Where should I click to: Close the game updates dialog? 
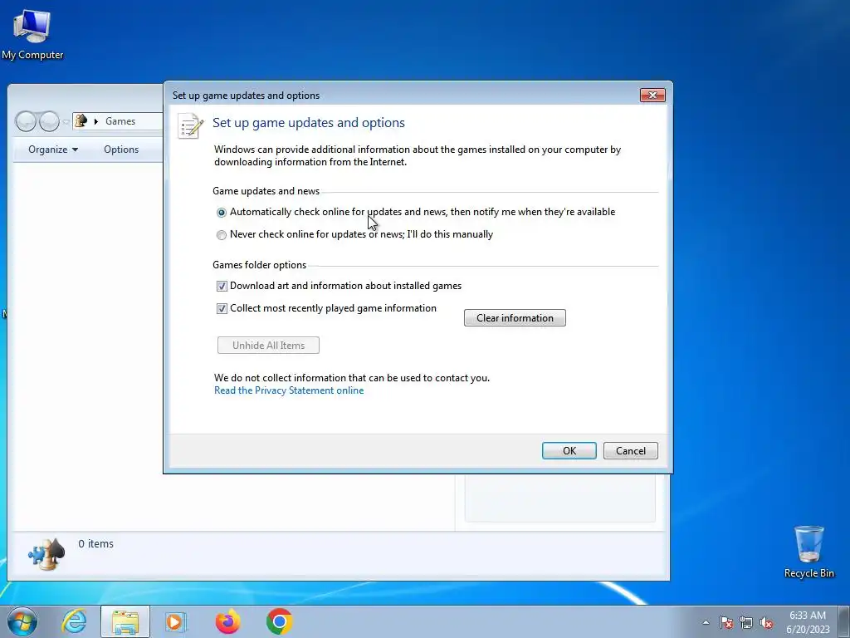tap(652, 95)
